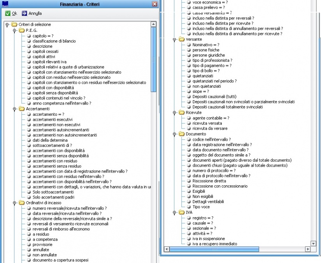The height and width of the screenshot is (263, 321).
Task: Click the Annulla arrow icon
Action: 25,14
